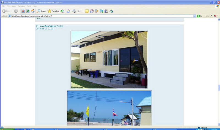Image resolution: width=220 pixels, height=130 pixels.
Task: Refresh the current page
Action: pyautogui.click(x=28, y=11)
